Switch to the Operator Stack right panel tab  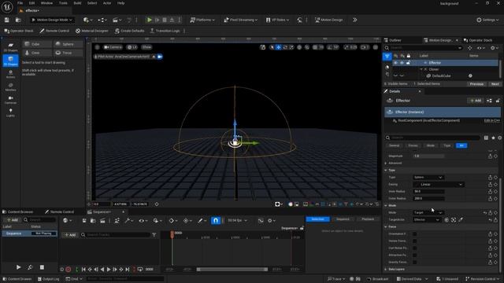click(478, 40)
